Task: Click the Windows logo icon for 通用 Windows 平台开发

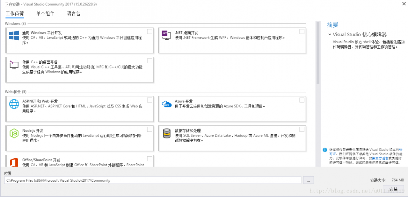Action: 14,35
